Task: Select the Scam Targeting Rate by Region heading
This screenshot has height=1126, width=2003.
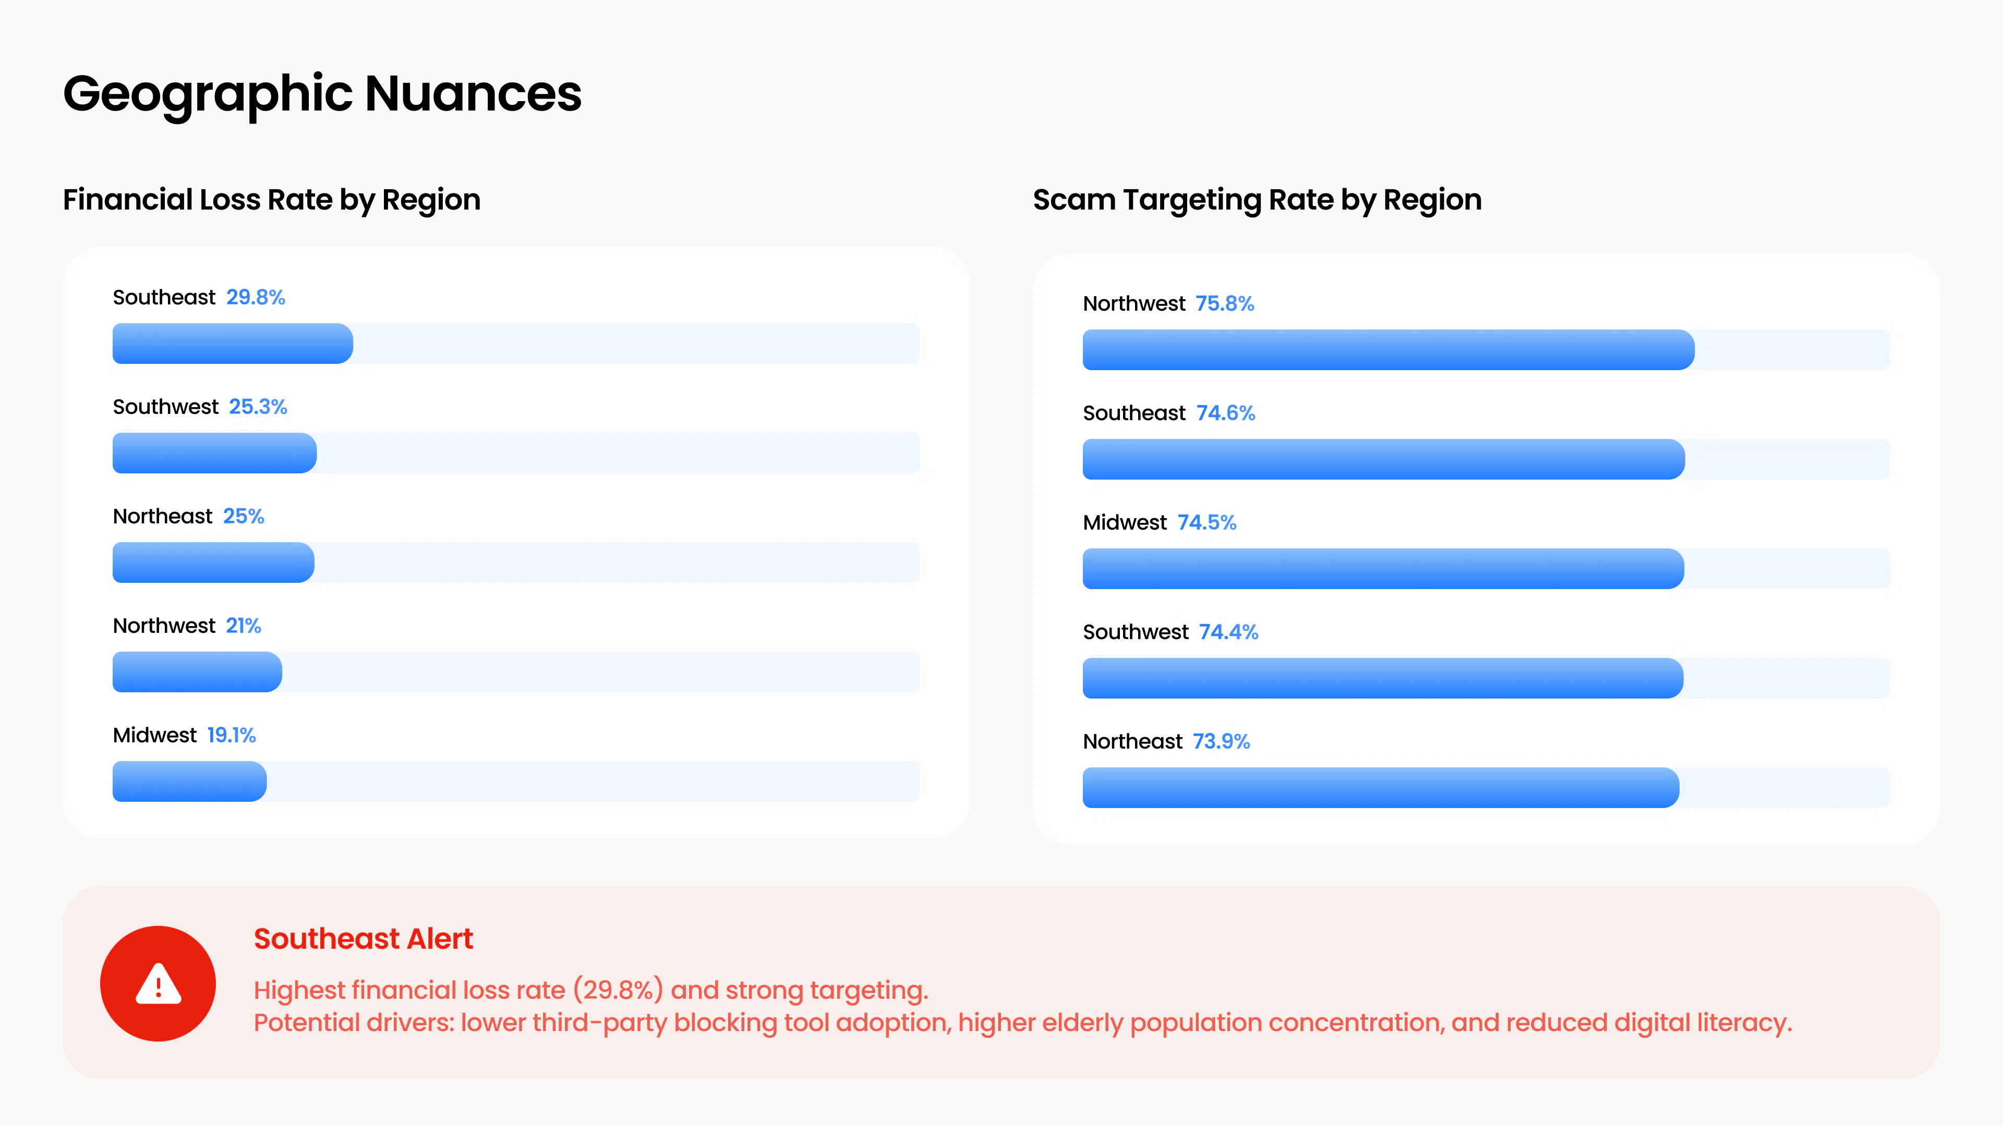Action: coord(1257,200)
